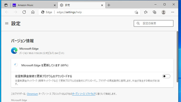Viewport: 181px width, 102px height.
Task: Click the 従量制課金接続 setting title
Action: (44, 76)
